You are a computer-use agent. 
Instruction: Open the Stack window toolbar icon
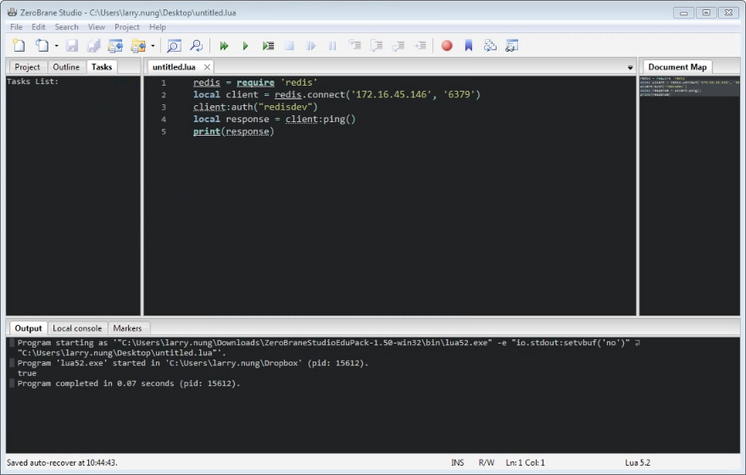click(x=490, y=46)
